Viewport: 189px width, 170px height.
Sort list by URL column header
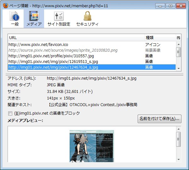point(76,38)
